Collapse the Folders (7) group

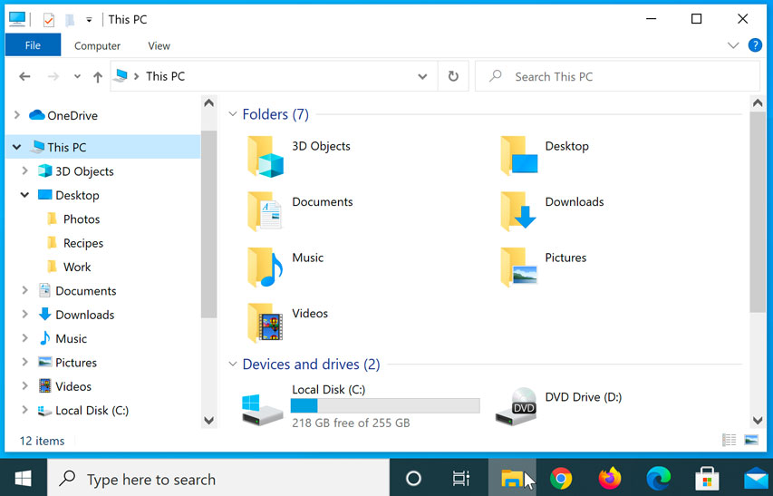(x=232, y=114)
